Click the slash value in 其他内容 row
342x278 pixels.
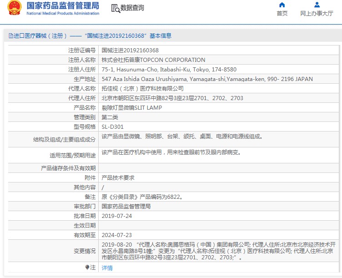point(103,187)
